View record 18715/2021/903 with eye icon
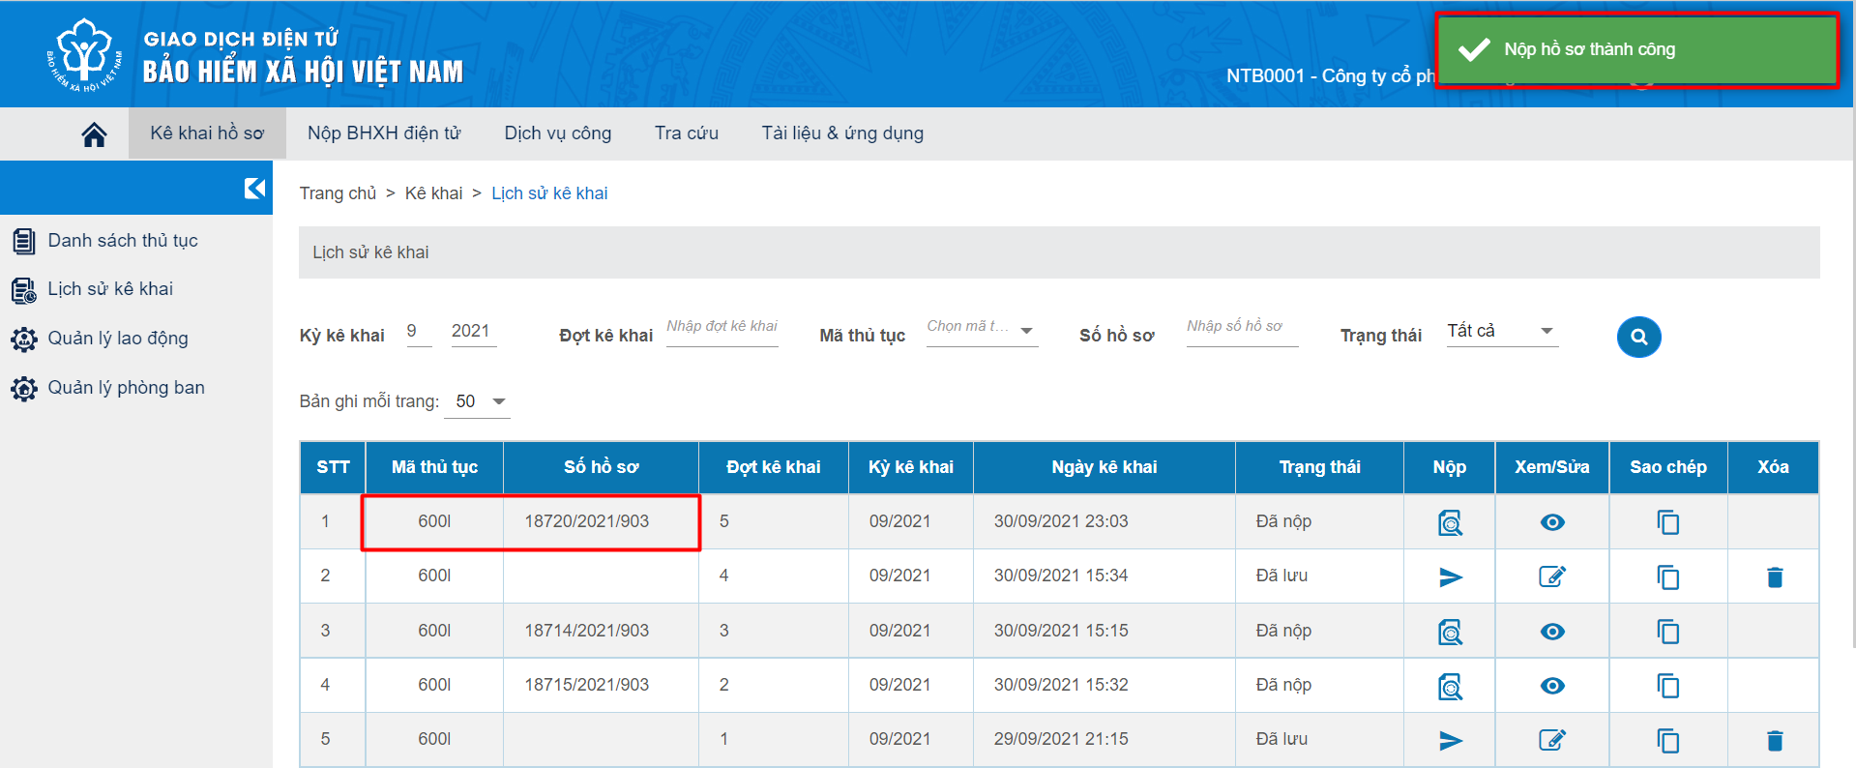This screenshot has height=768, width=1856. pyautogui.click(x=1551, y=686)
